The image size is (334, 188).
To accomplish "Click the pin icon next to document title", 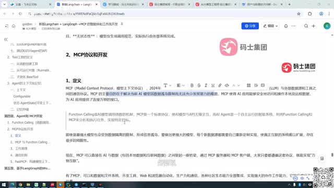I will click(x=122, y=24).
